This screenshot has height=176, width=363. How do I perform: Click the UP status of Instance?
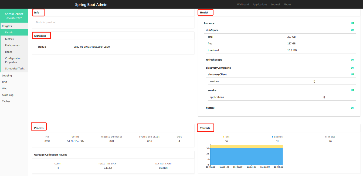tap(352, 23)
